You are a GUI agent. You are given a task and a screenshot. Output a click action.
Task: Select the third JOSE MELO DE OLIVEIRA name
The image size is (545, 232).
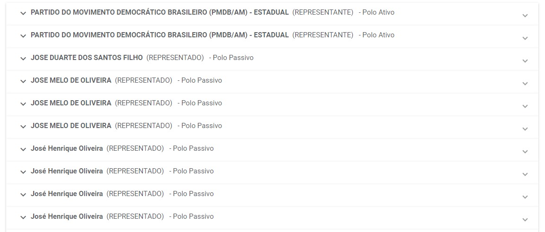71,126
